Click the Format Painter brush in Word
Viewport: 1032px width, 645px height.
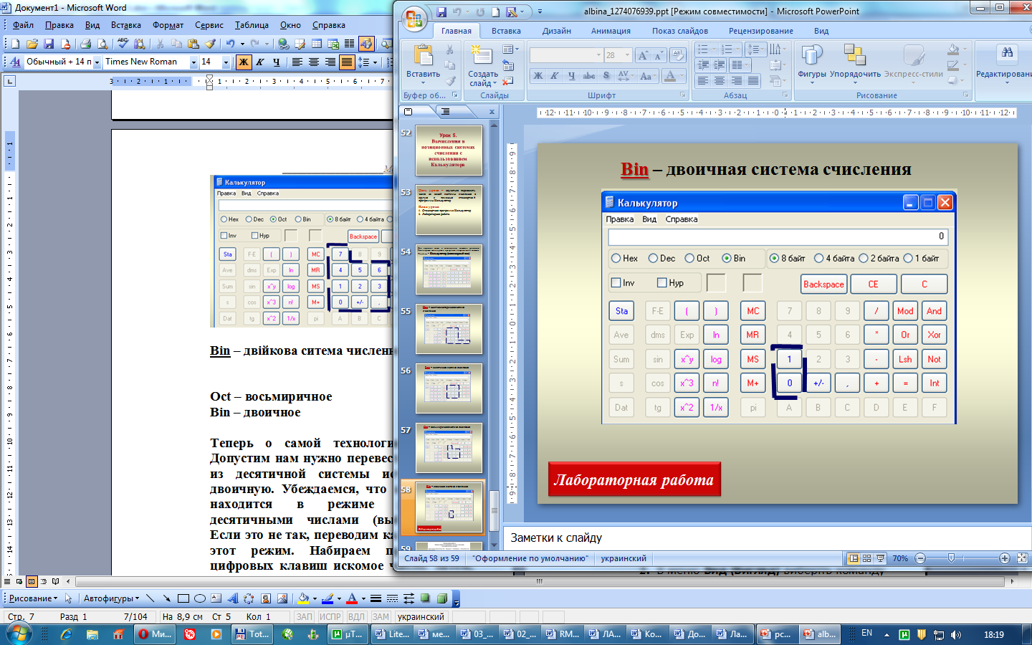pos(210,44)
